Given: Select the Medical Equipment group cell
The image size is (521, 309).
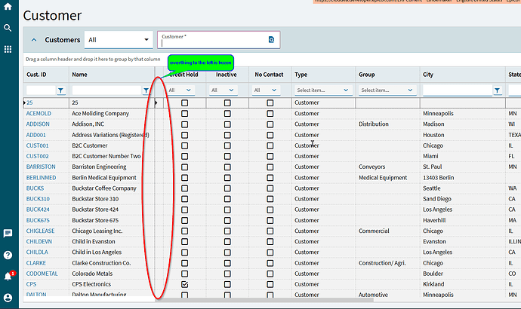Looking at the screenshot, I should (383, 178).
